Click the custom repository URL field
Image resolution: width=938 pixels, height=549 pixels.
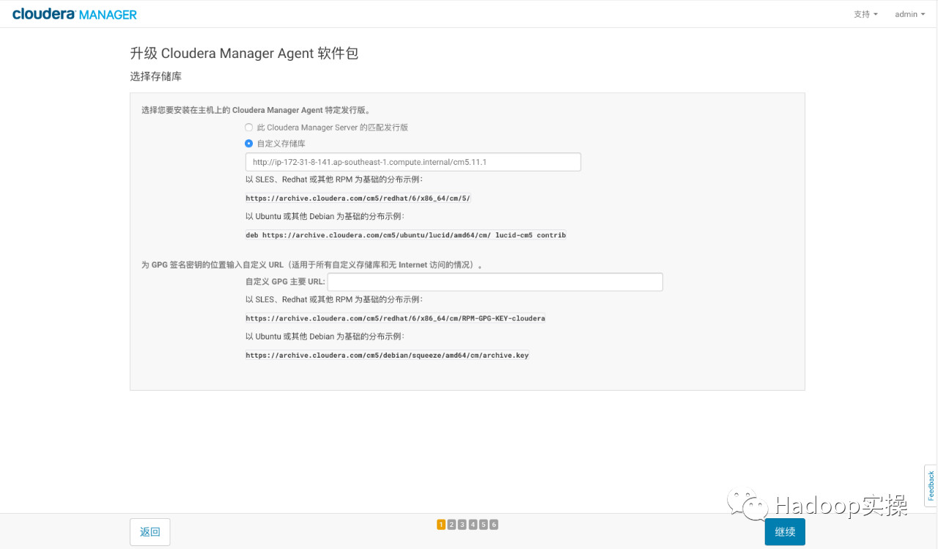tap(413, 162)
